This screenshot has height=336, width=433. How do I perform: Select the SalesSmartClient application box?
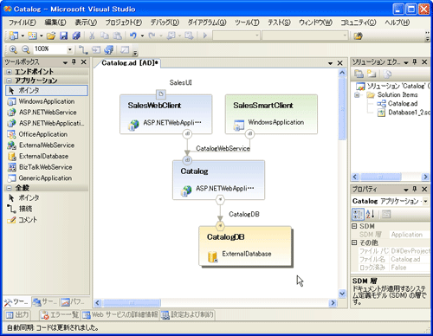click(271, 114)
